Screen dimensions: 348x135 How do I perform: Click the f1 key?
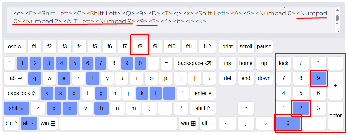point(34,47)
